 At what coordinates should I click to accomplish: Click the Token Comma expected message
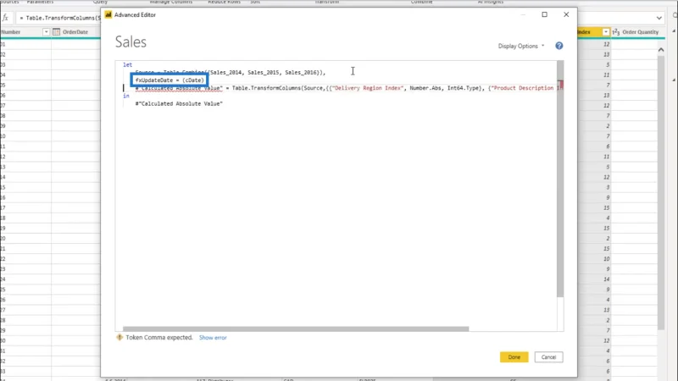[x=159, y=337]
